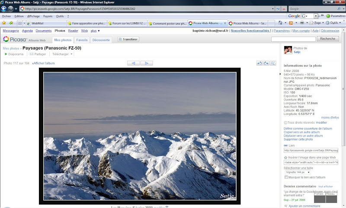Click Satjc profile avatar thumbnail
This screenshot has width=346, height=208.
tap(288, 50)
